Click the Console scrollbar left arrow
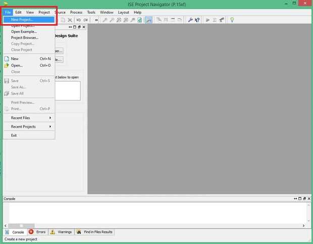 click(6, 226)
